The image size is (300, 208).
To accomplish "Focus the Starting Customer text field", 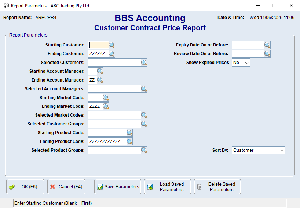I will click(99, 45).
